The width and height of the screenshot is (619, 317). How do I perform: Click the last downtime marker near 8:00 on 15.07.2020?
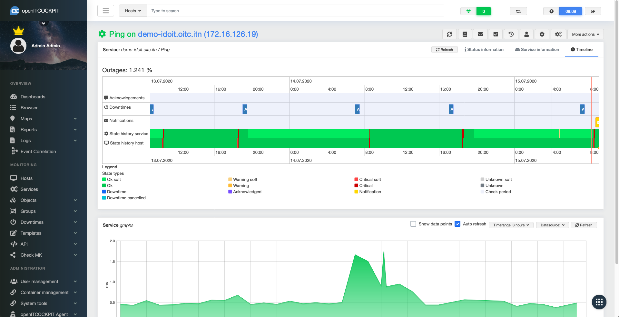click(x=582, y=109)
